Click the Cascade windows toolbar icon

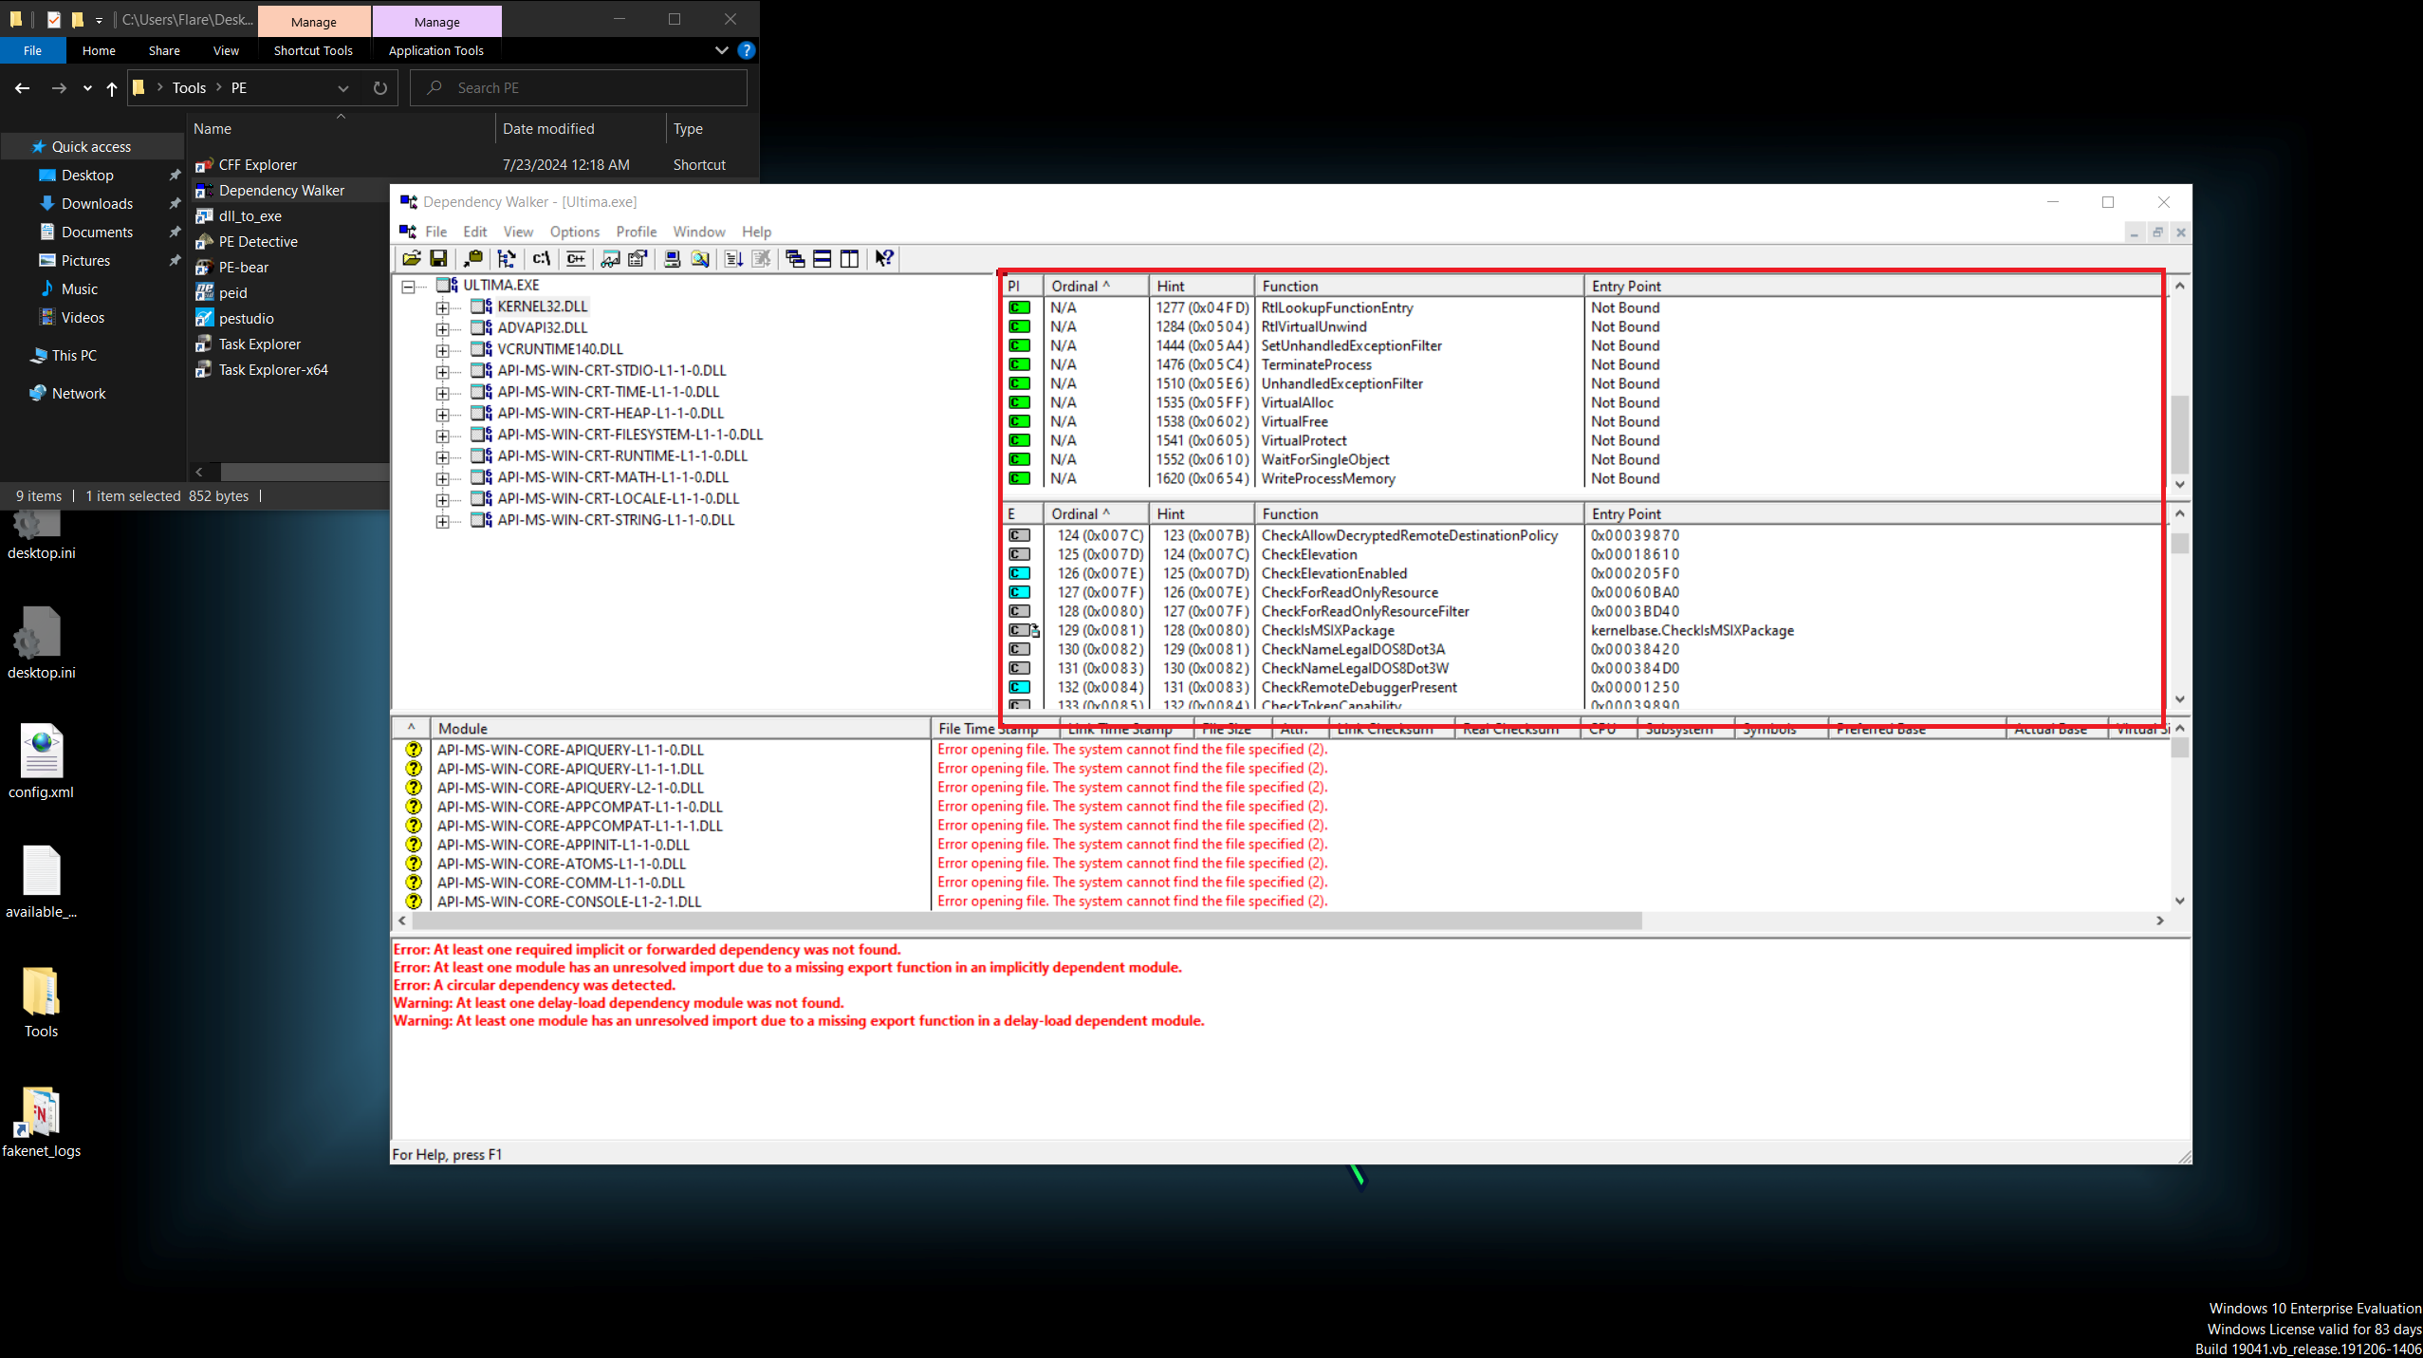pos(795,258)
